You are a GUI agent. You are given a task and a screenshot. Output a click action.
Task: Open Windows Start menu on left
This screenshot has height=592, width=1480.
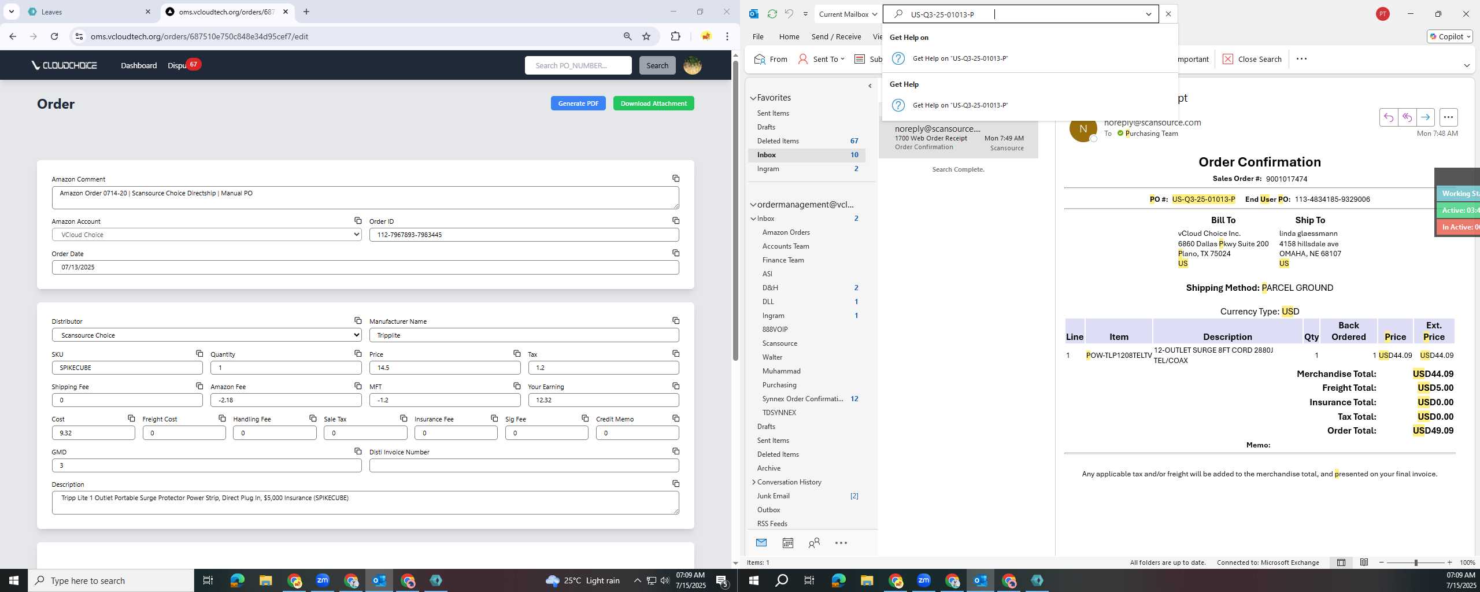pos(14,580)
